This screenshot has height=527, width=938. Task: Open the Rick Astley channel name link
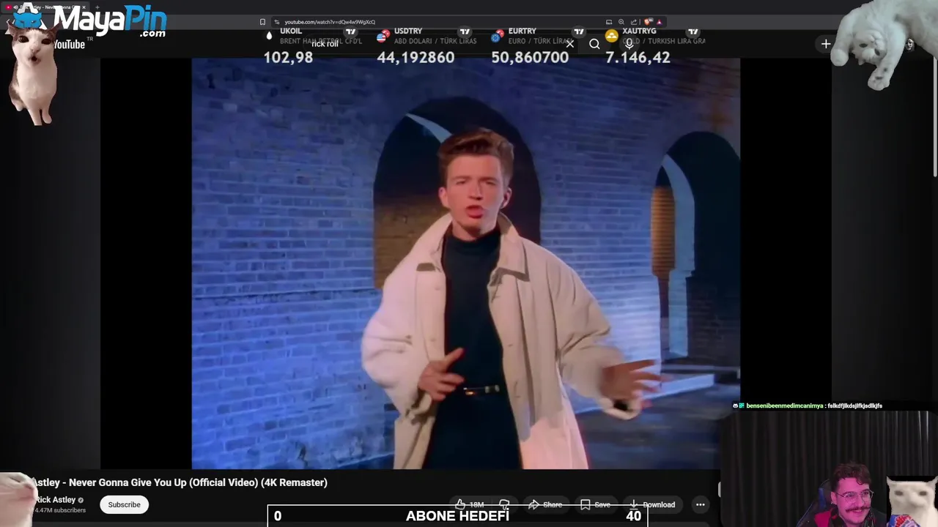click(55, 500)
